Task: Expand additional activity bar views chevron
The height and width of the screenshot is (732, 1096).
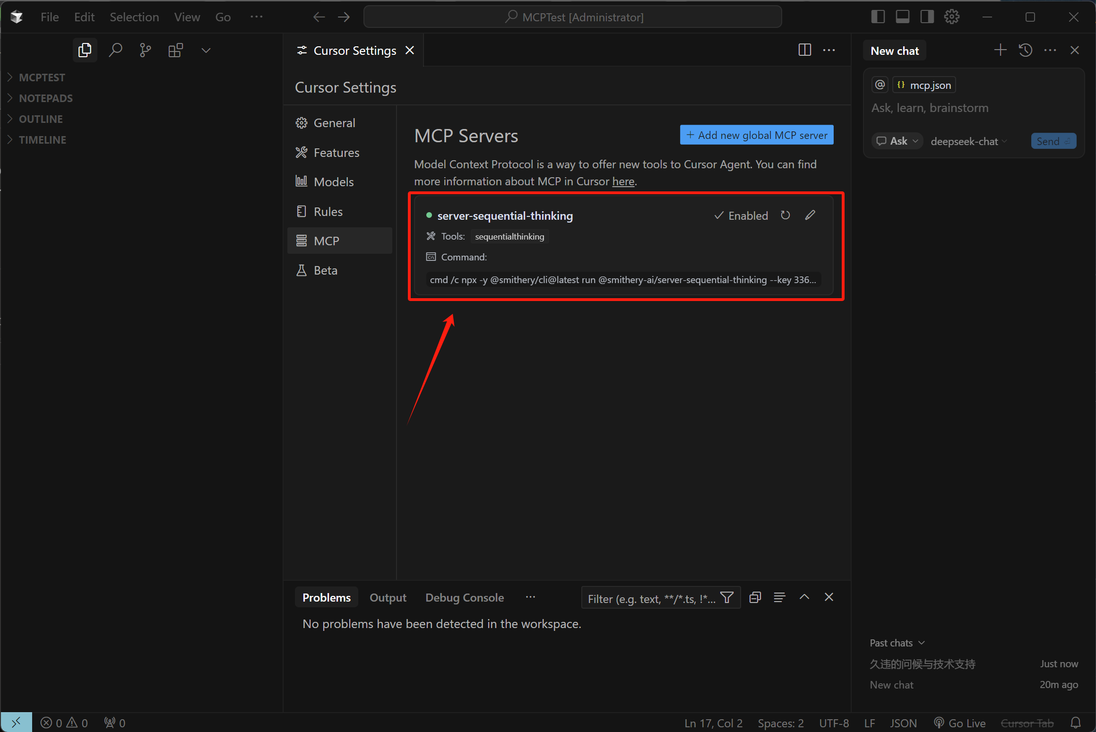Action: (x=206, y=50)
